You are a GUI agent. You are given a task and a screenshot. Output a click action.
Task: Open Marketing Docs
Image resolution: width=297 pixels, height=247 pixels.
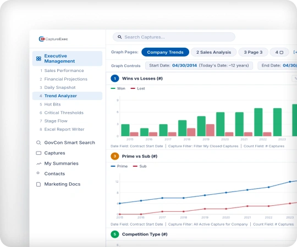tap(62, 184)
